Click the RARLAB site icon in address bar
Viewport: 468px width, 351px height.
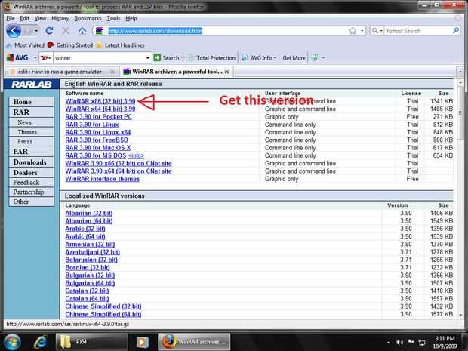point(100,31)
